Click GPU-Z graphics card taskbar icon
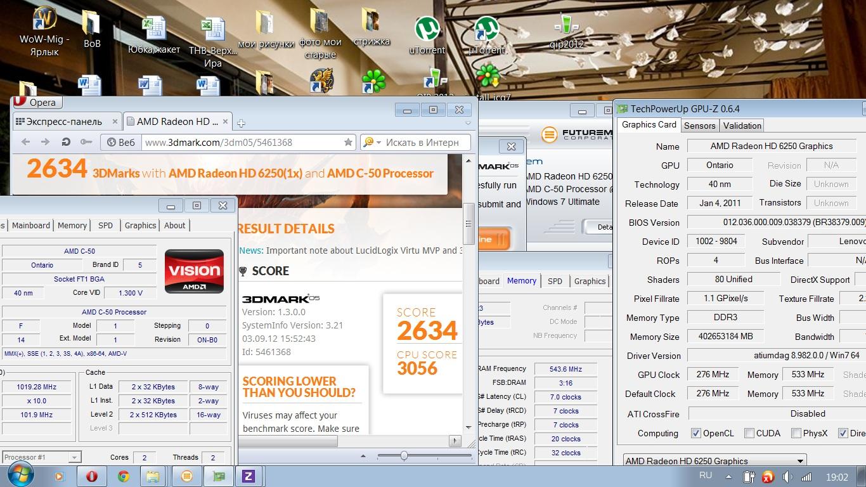Viewport: 866px width, 487px height. 218,476
